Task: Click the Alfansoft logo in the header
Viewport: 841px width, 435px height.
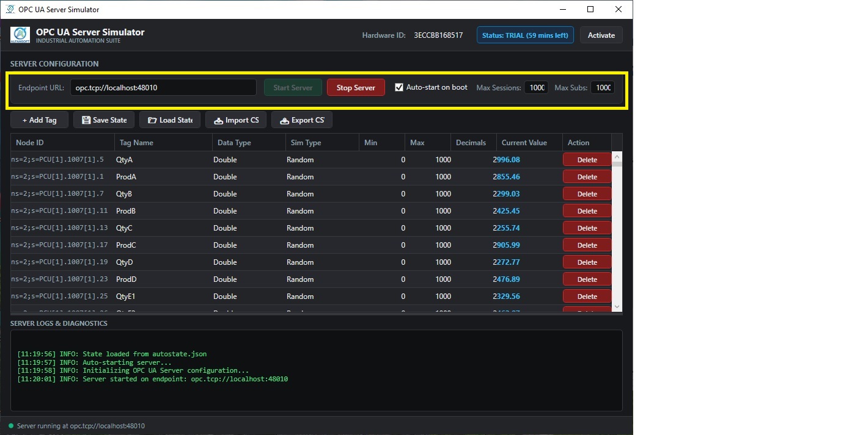Action: [x=20, y=35]
